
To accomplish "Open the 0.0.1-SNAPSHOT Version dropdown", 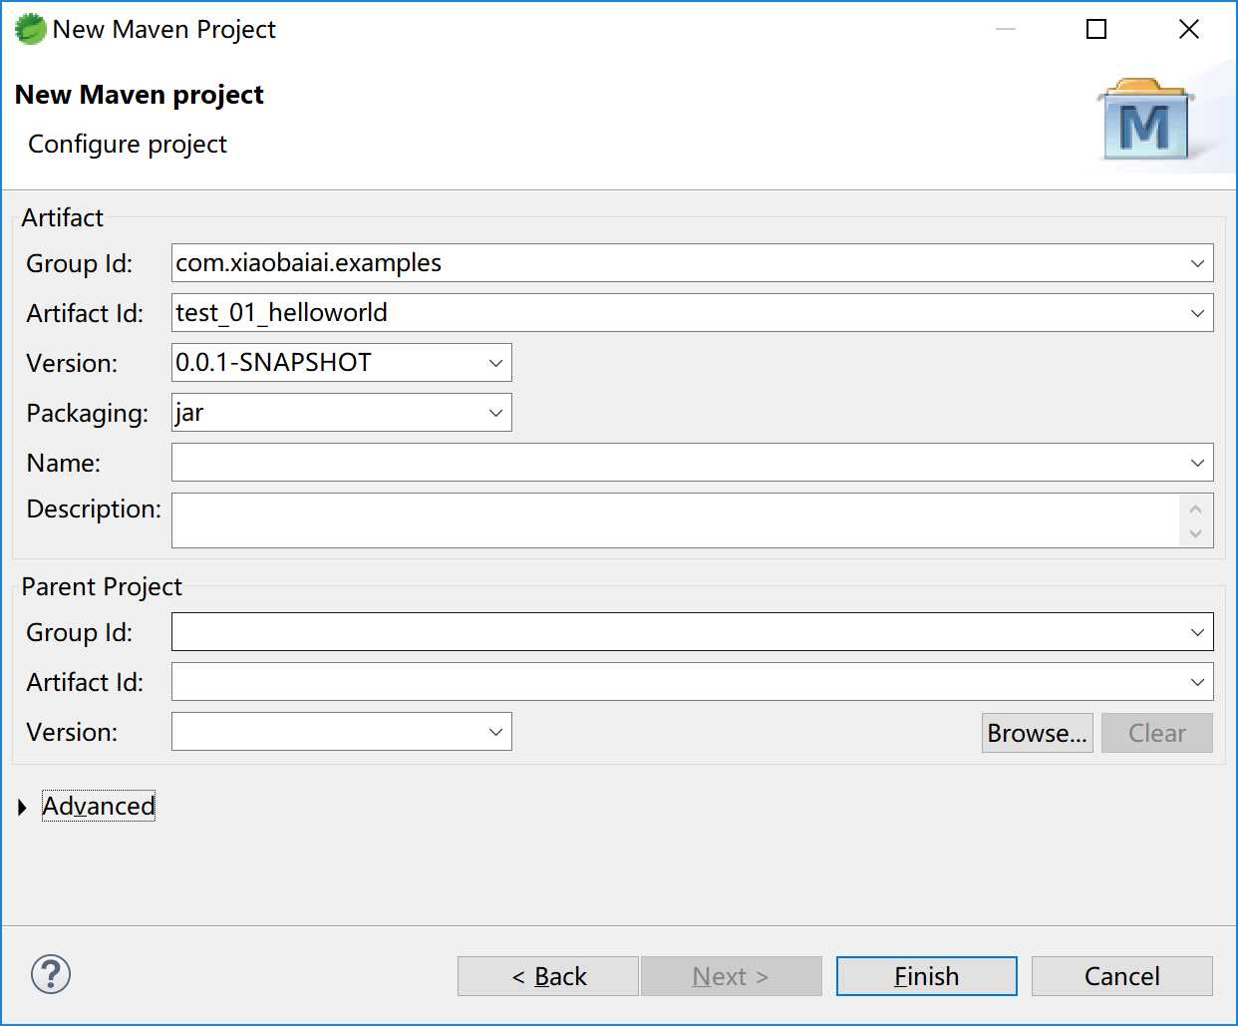I will pos(495,363).
